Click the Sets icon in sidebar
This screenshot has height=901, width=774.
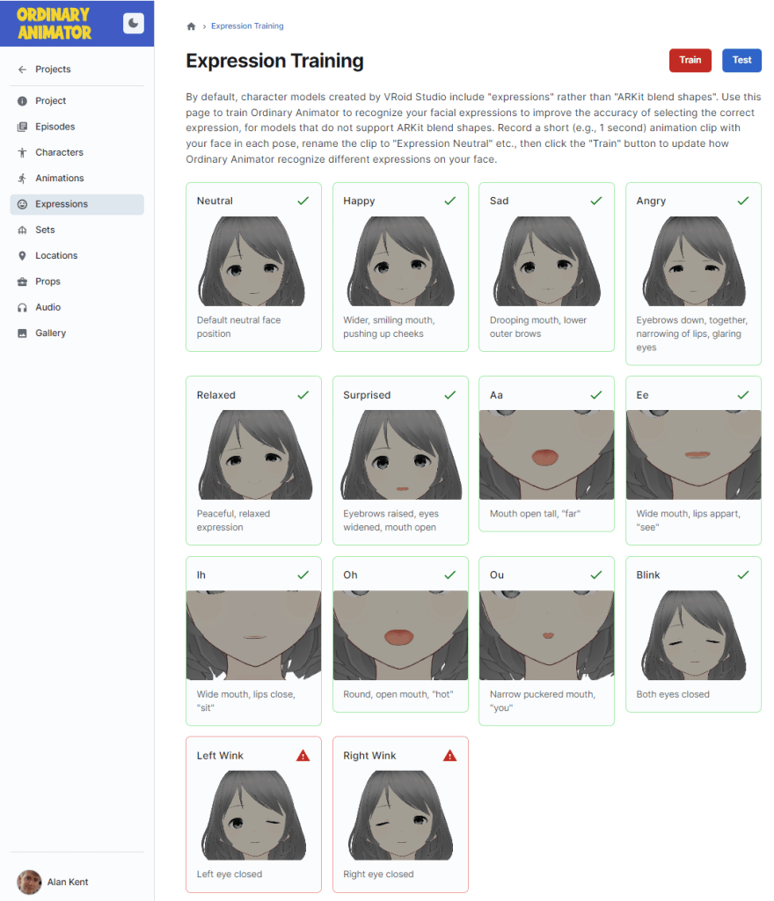pos(22,230)
